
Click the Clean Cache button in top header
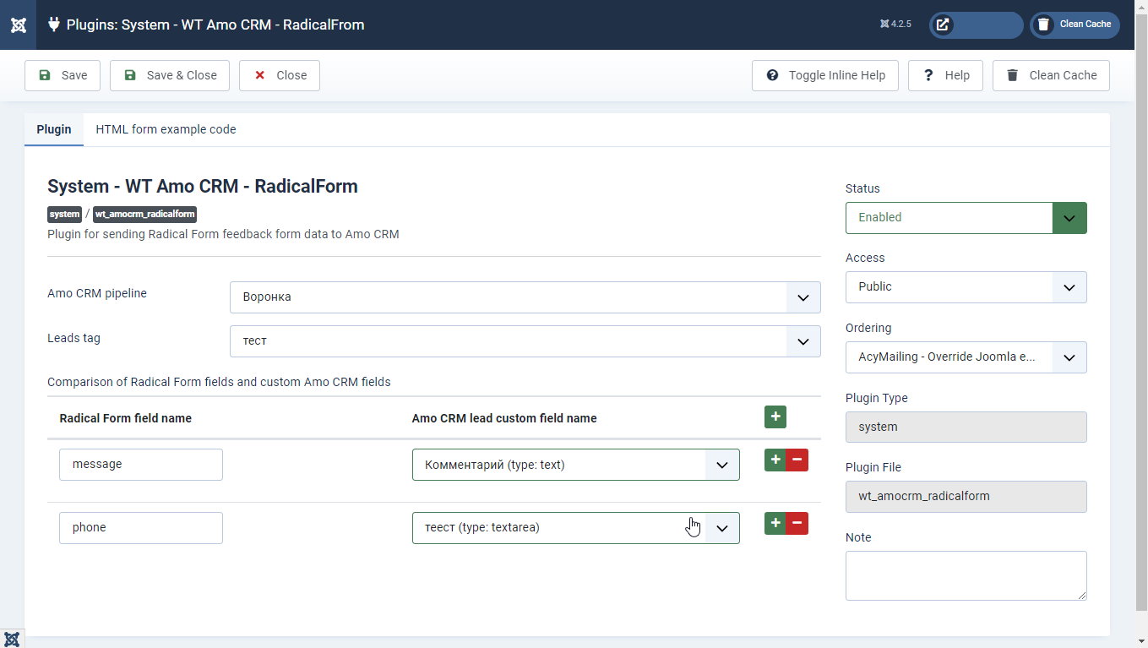tap(1075, 25)
